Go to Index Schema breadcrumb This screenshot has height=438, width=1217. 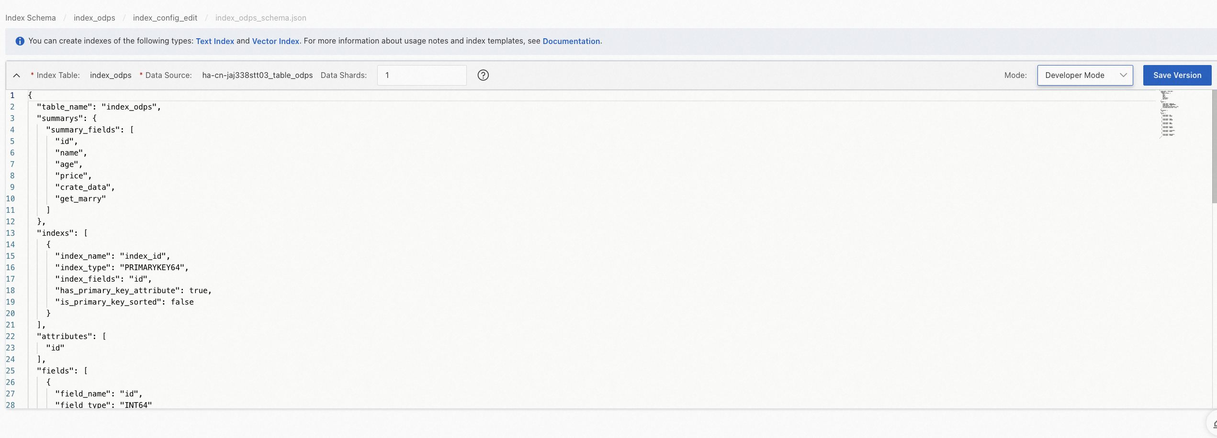[31, 18]
